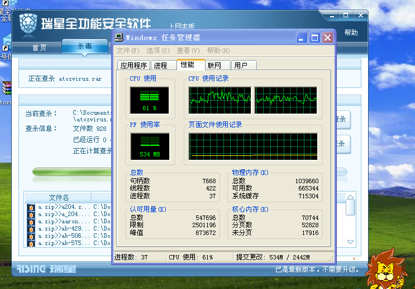
Task: Click virus icon beside a.zip>>ab-575 row
Action: (x=31, y=243)
